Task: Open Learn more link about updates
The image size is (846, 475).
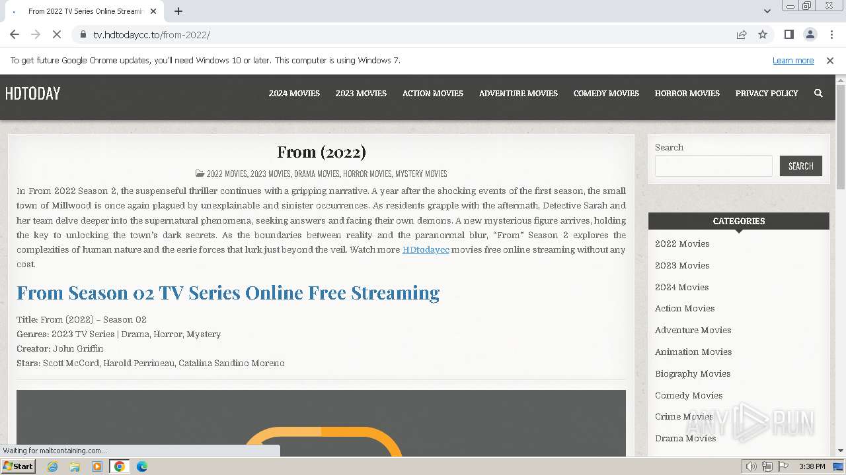Action: tap(793, 61)
